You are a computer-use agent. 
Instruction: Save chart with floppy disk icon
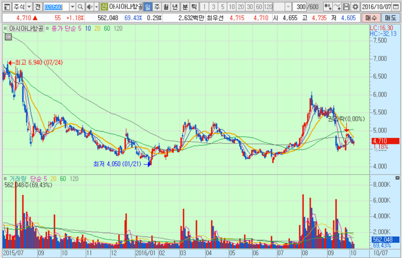click(x=346, y=7)
